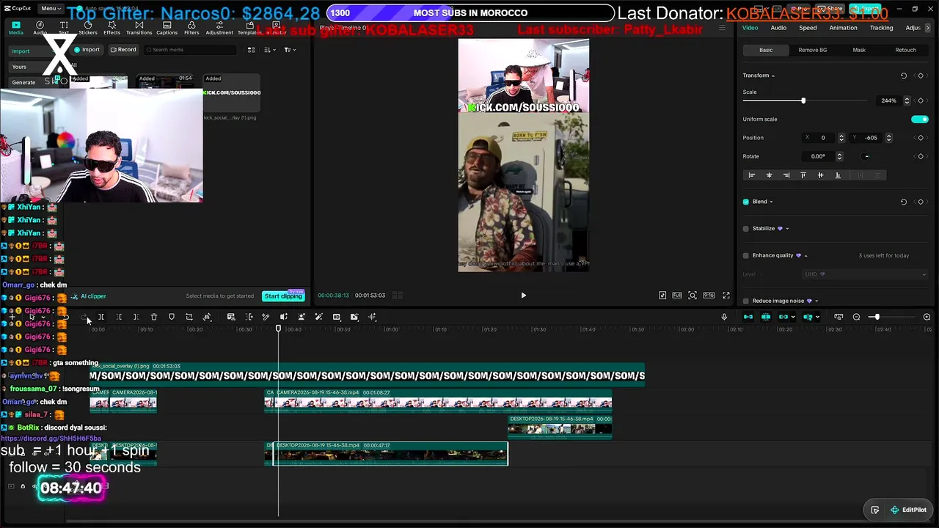Expand the Reduce image noise arrow
Screen dimensions: 939x528
[816, 301]
